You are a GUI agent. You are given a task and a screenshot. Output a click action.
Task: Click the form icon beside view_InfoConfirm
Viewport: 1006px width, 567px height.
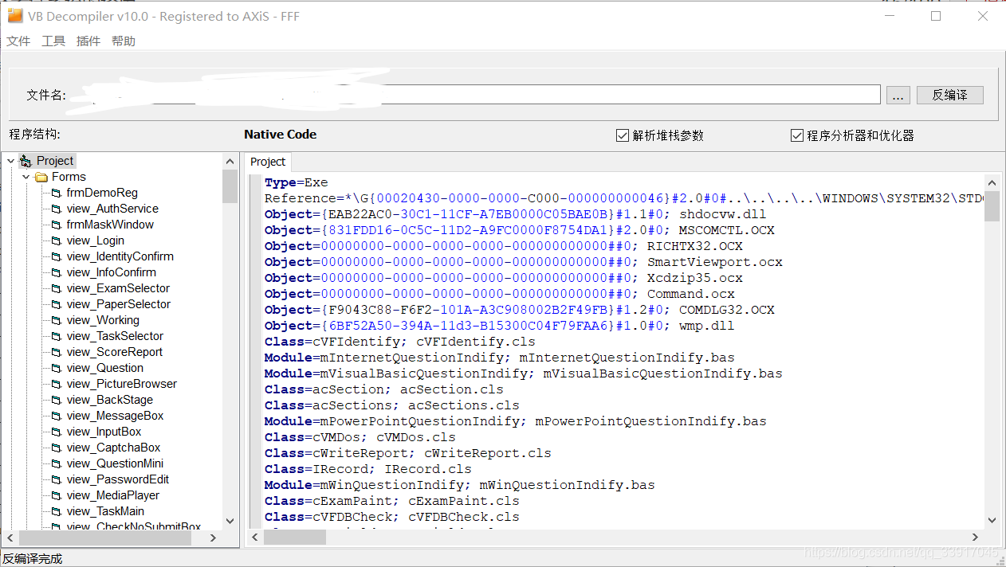(x=57, y=272)
